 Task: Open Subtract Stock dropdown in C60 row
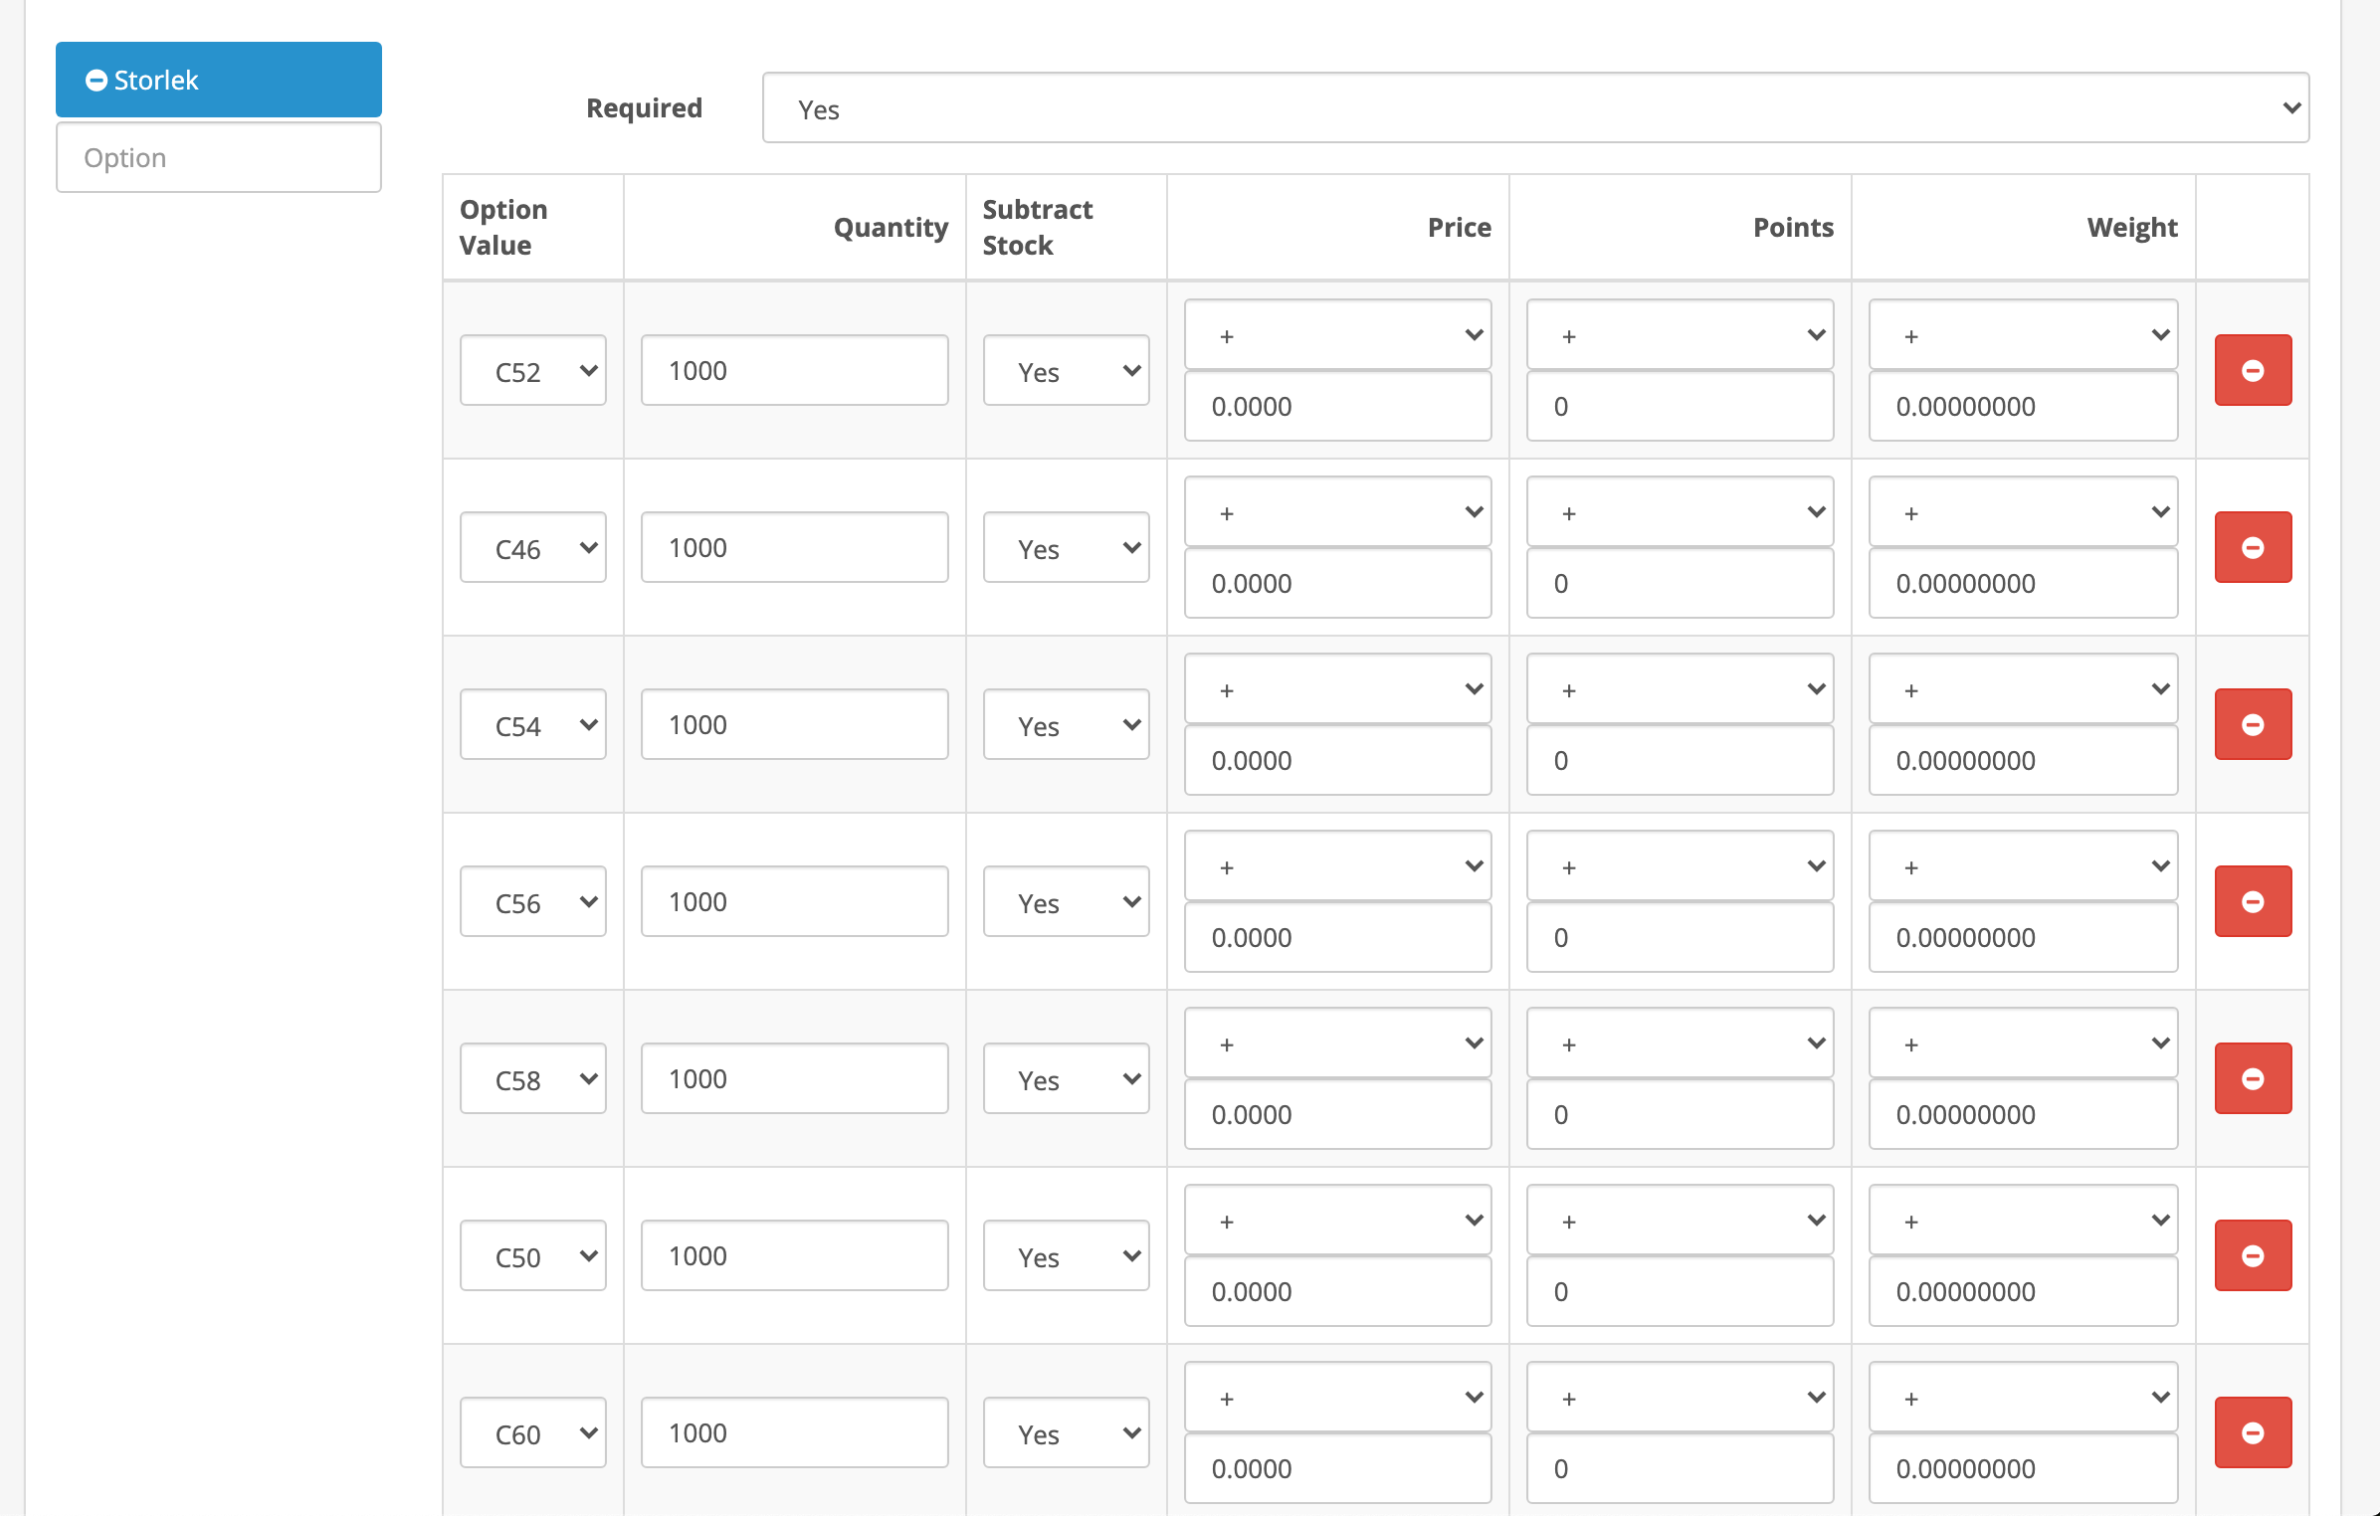(x=1067, y=1432)
